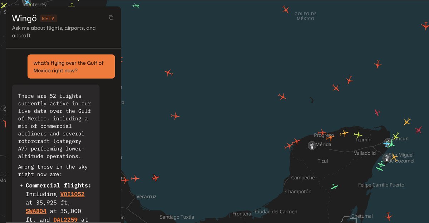The width and height of the screenshot is (429, 223).
Task: Click the Santiago Tuxtla label
Action: [177, 217]
